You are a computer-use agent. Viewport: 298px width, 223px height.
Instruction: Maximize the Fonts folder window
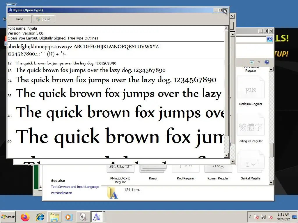(x=265, y=31)
